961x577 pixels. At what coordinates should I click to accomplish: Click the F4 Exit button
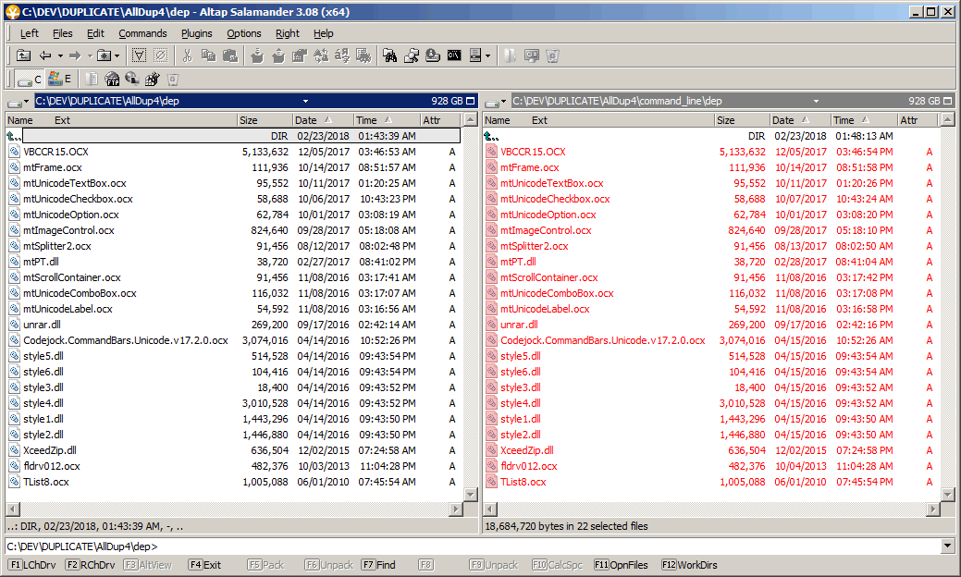204,565
